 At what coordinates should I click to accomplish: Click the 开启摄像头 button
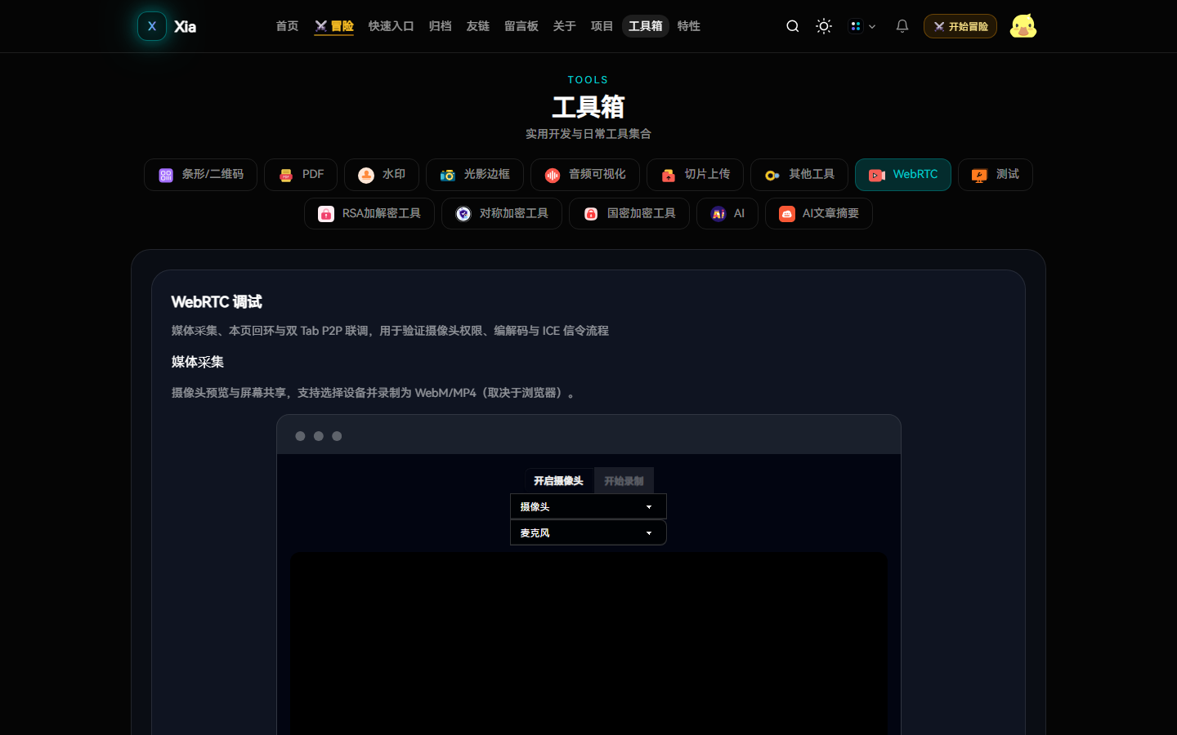click(559, 481)
